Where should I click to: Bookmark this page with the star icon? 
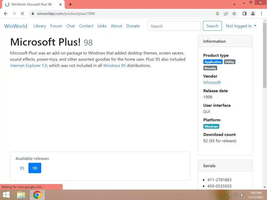234,14
